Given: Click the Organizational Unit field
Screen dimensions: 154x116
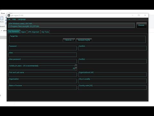Looking at the screenshot, I should click(112, 75).
